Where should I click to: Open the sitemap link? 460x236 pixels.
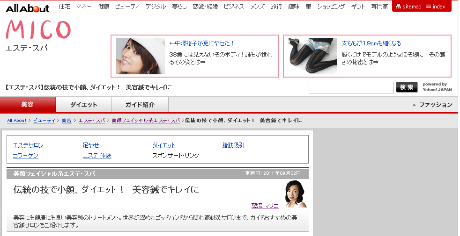tap(408, 7)
